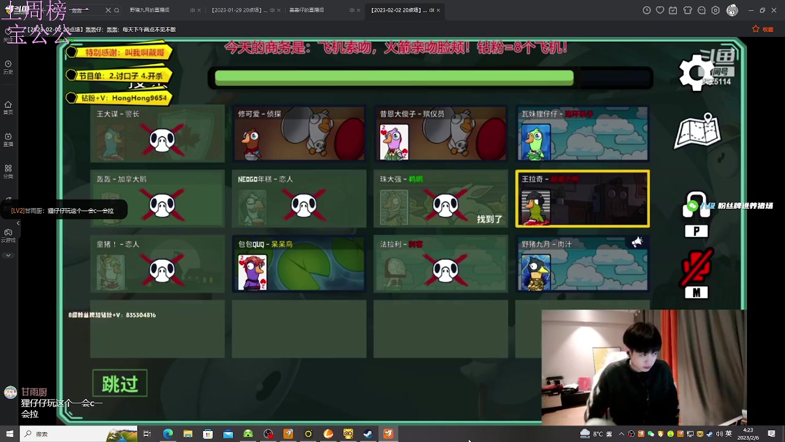Open Task View on the taskbar
This screenshot has height=442, width=785.
[147, 434]
